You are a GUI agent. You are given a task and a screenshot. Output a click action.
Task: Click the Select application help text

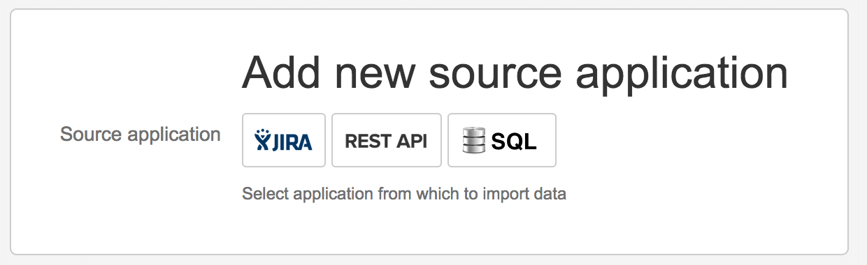[x=404, y=193]
